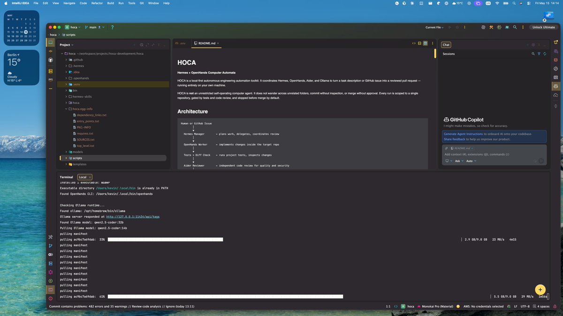Viewport: 563px width, 316px height.
Task: Open the AI Assistant spiral icon in top toolbar
Action: coord(483,27)
